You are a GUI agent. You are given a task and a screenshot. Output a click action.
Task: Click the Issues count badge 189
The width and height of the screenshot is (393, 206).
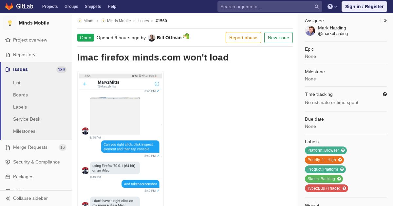click(61, 69)
